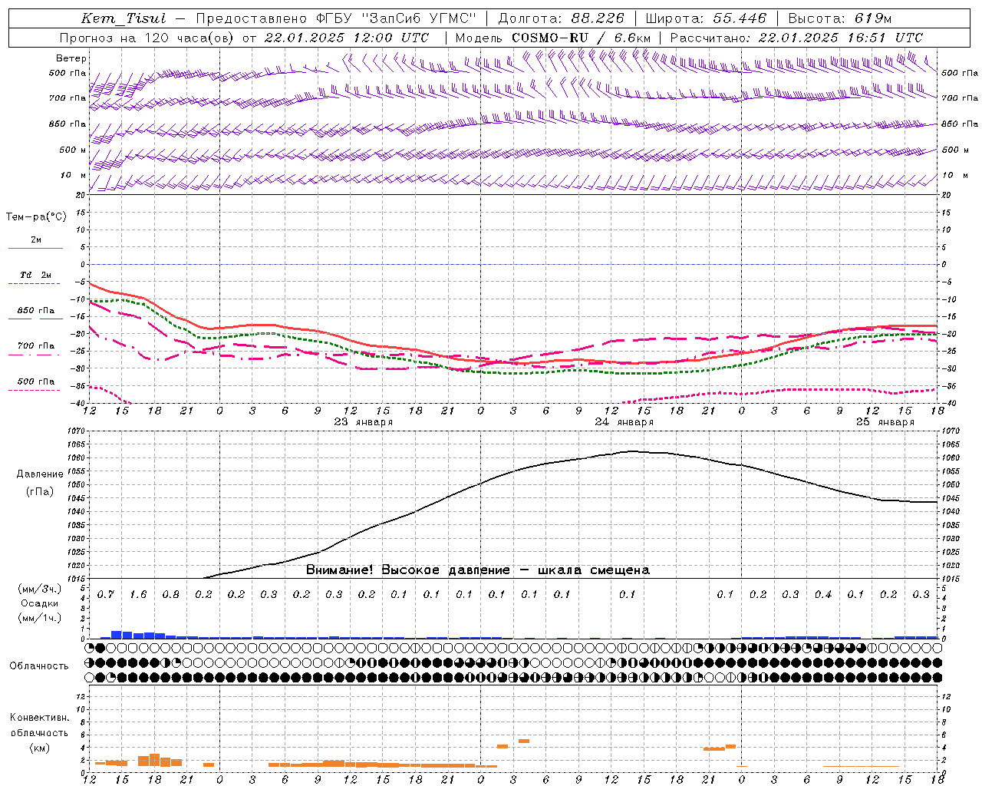Click the '0.4' three-hour precipitation value

point(823,595)
